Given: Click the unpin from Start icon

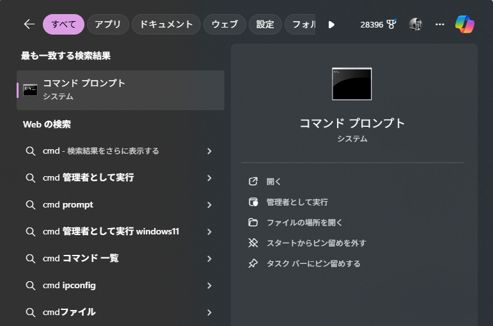Looking at the screenshot, I should pyautogui.click(x=253, y=243).
